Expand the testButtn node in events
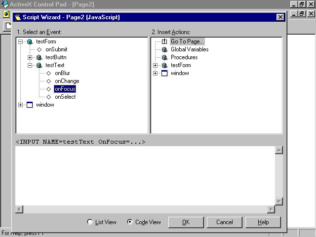This screenshot has height=237, width=316. click(x=30, y=57)
